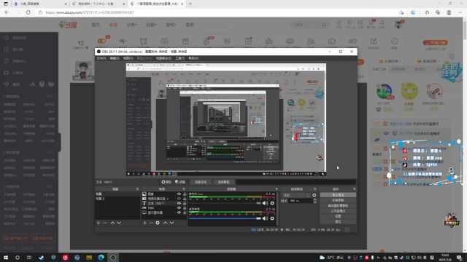Adjust transition duration stepper arrows
This screenshot has height=262, width=467.
tap(314, 201)
